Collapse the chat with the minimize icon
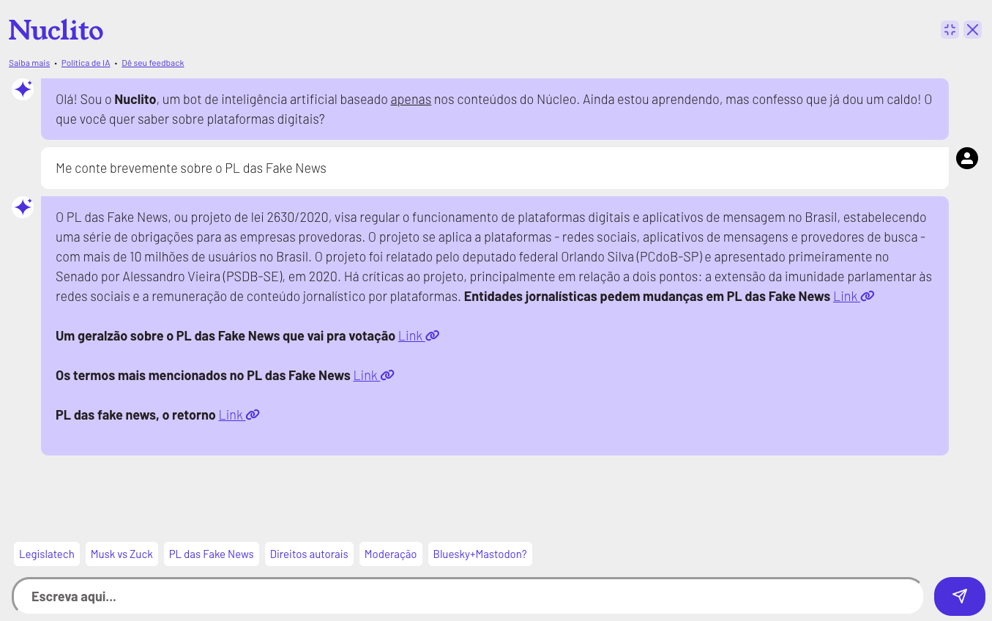The image size is (992, 621). (950, 29)
